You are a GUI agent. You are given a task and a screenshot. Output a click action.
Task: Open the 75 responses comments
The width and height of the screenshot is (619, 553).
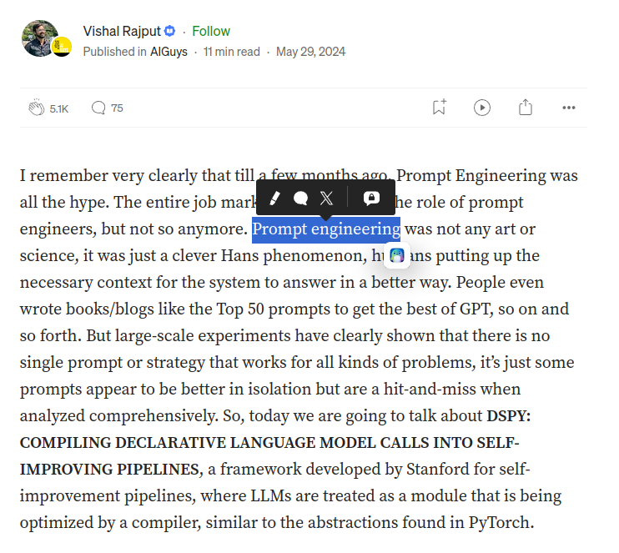(107, 108)
